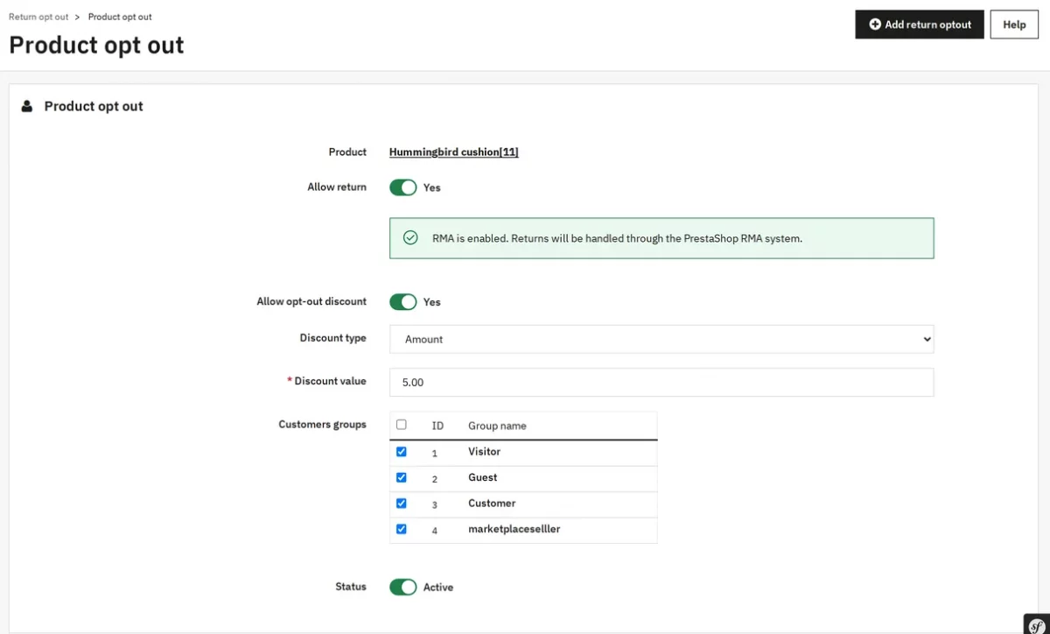The image size is (1050, 634).
Task: Click the Group name column header
Action: pyautogui.click(x=497, y=426)
